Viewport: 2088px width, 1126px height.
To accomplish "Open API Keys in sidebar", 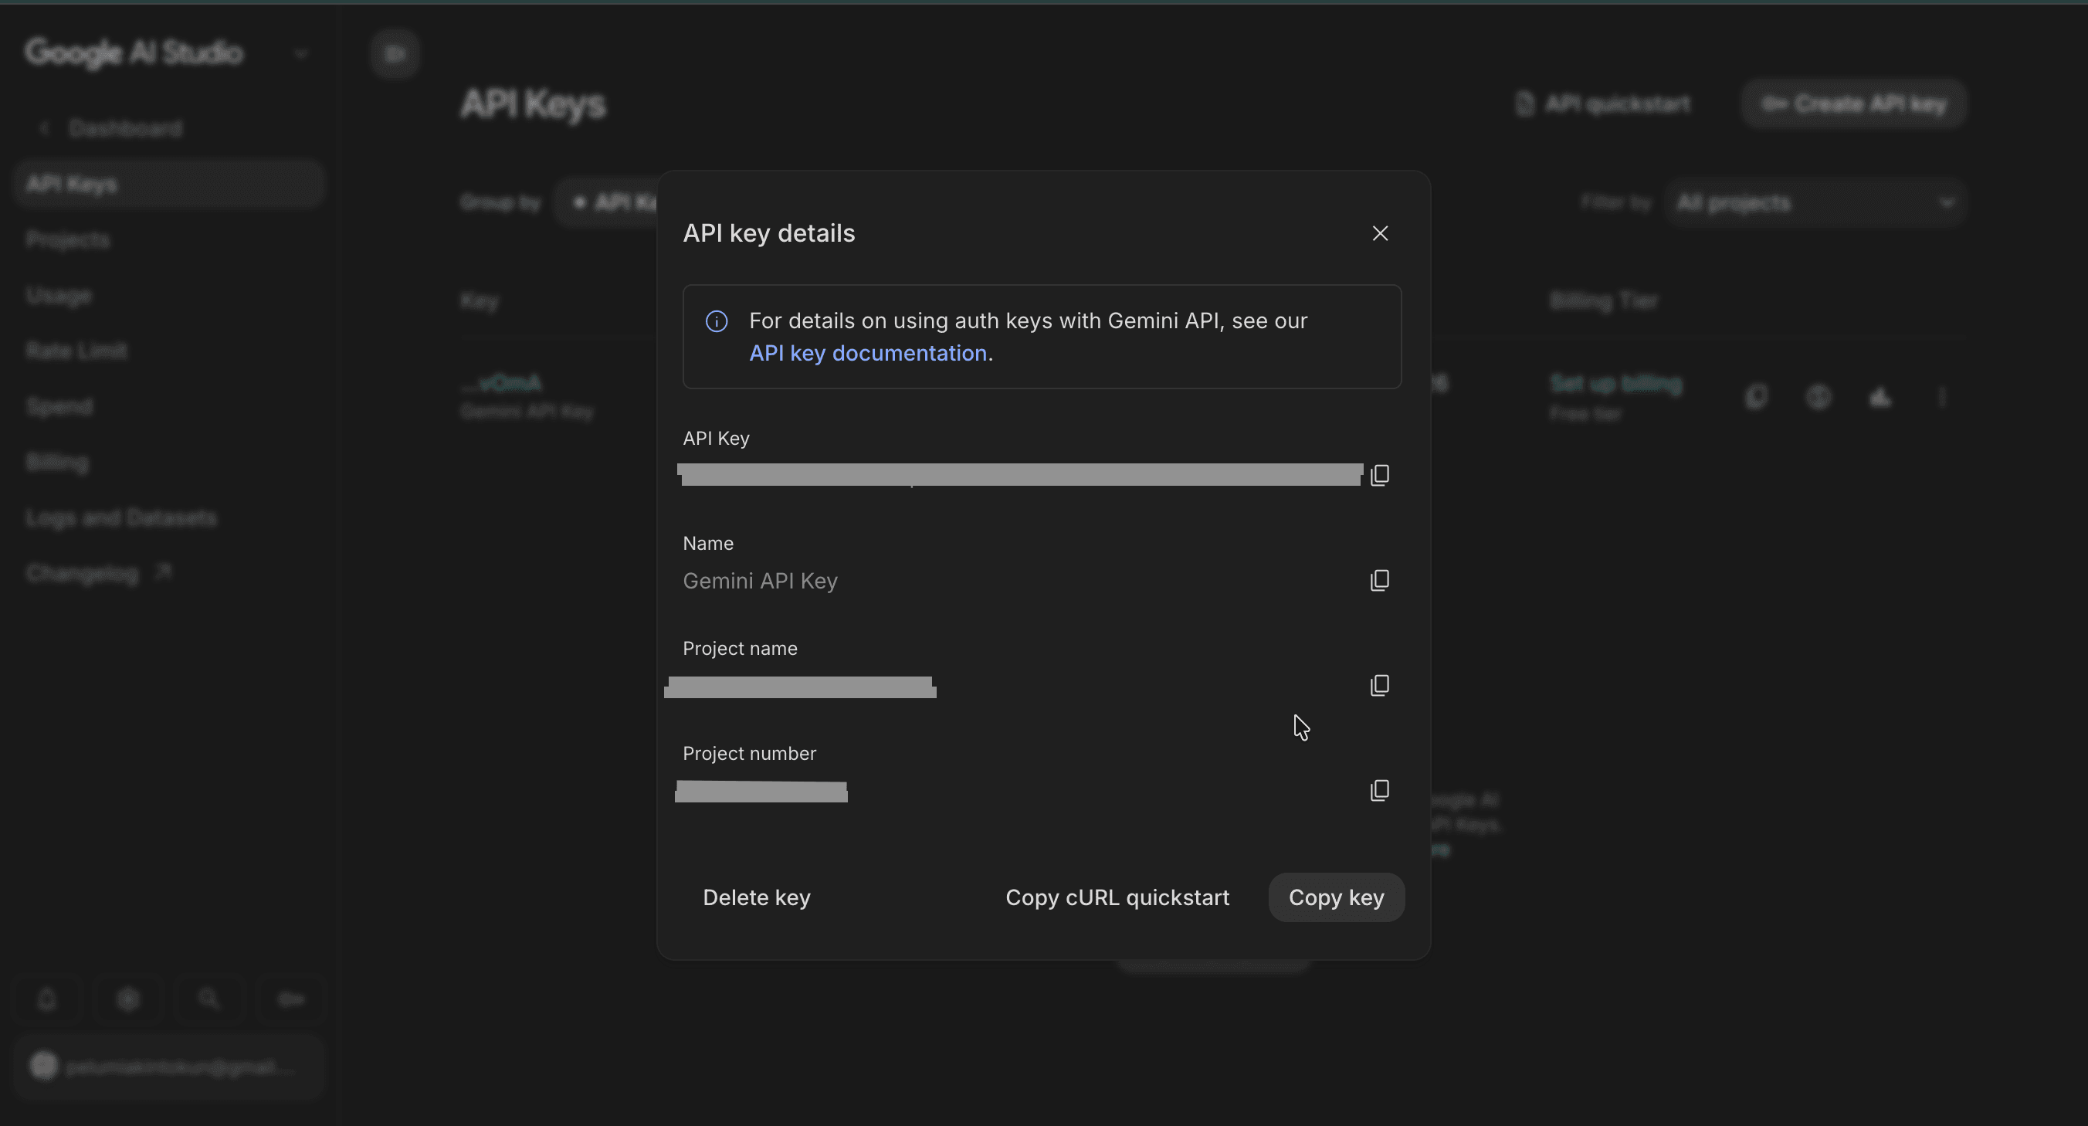I will pos(168,184).
